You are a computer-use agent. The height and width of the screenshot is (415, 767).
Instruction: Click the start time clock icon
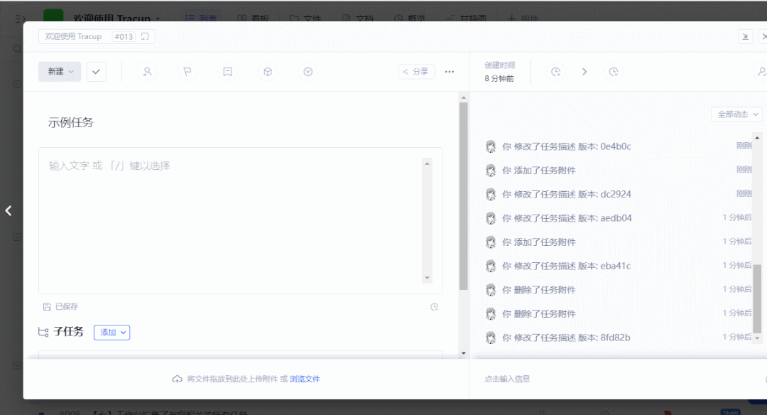click(x=556, y=71)
